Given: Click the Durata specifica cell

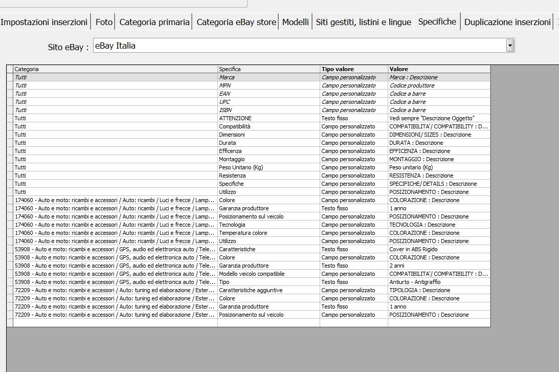Looking at the screenshot, I should [269, 143].
